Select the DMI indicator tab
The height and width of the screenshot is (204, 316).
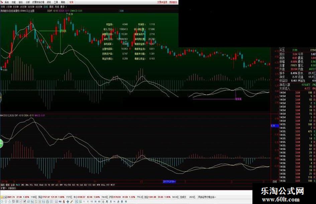[23, 185]
